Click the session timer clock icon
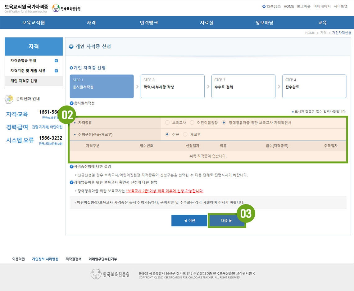Image resolution: width=354 pixels, height=291 pixels. click(x=264, y=7)
